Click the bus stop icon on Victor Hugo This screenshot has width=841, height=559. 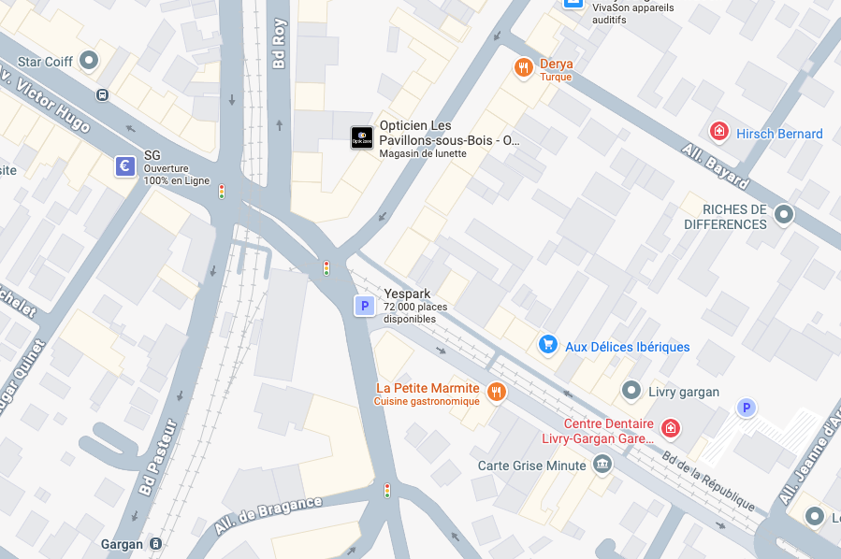coord(103,94)
